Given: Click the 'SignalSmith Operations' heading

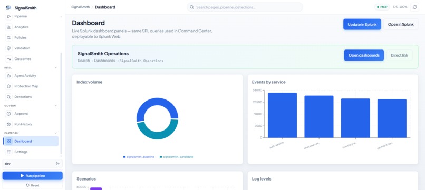Looking at the screenshot, I should coord(103,54).
